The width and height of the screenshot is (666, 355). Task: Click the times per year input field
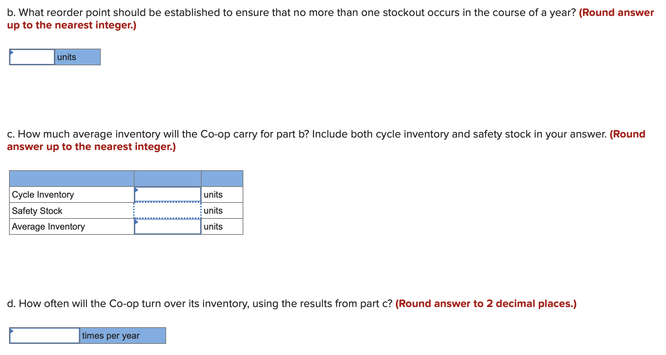click(44, 336)
